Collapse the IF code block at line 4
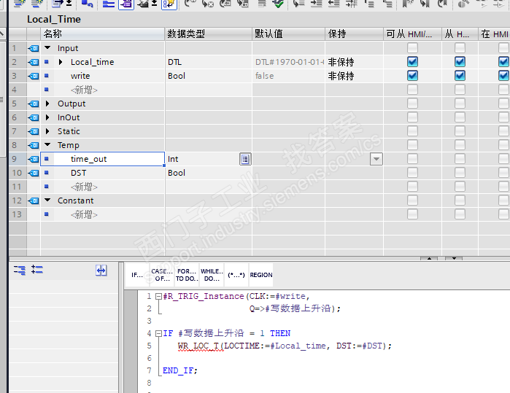Viewport: 510px width, 393px height. [159, 333]
